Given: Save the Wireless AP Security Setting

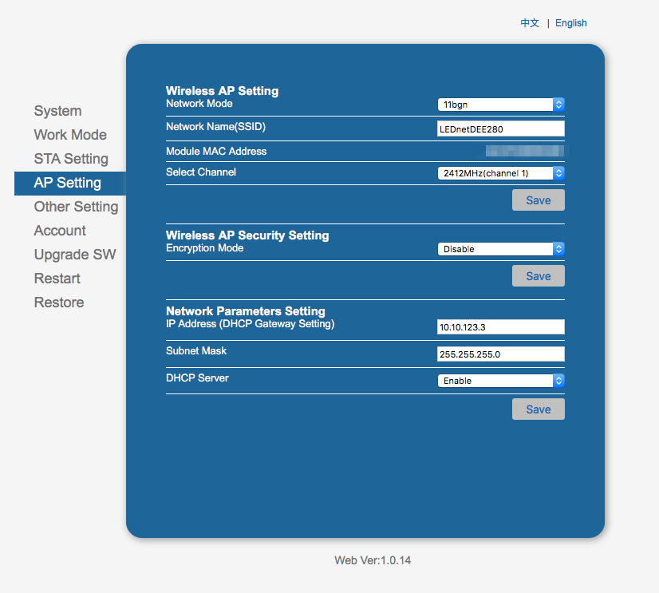Looking at the screenshot, I should (539, 276).
